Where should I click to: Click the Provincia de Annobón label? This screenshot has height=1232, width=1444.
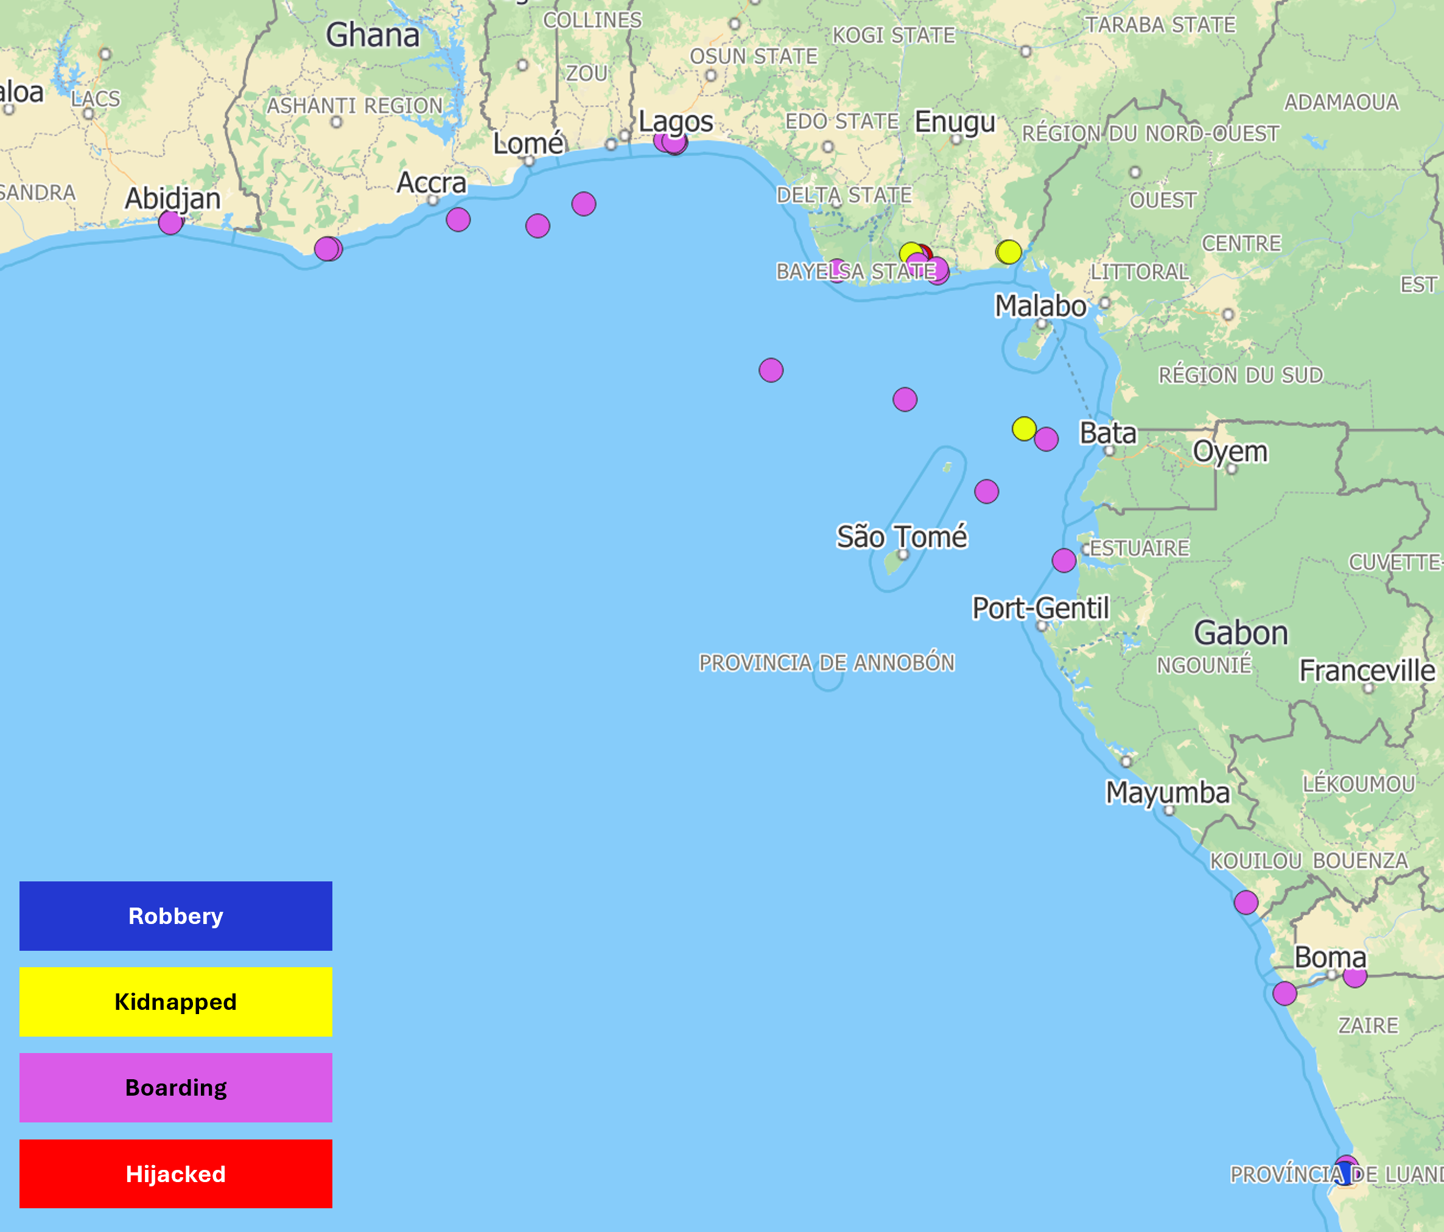pos(827,662)
